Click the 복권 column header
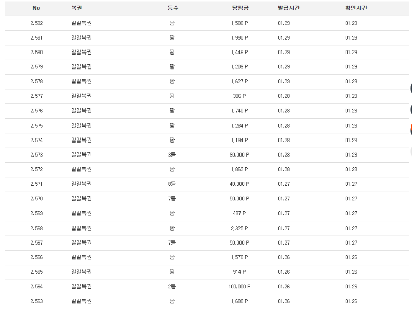 (77, 8)
